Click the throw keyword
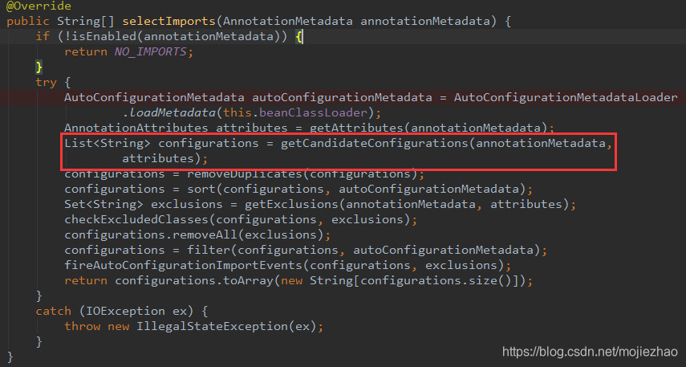The width and height of the screenshot is (686, 367). click(x=83, y=326)
